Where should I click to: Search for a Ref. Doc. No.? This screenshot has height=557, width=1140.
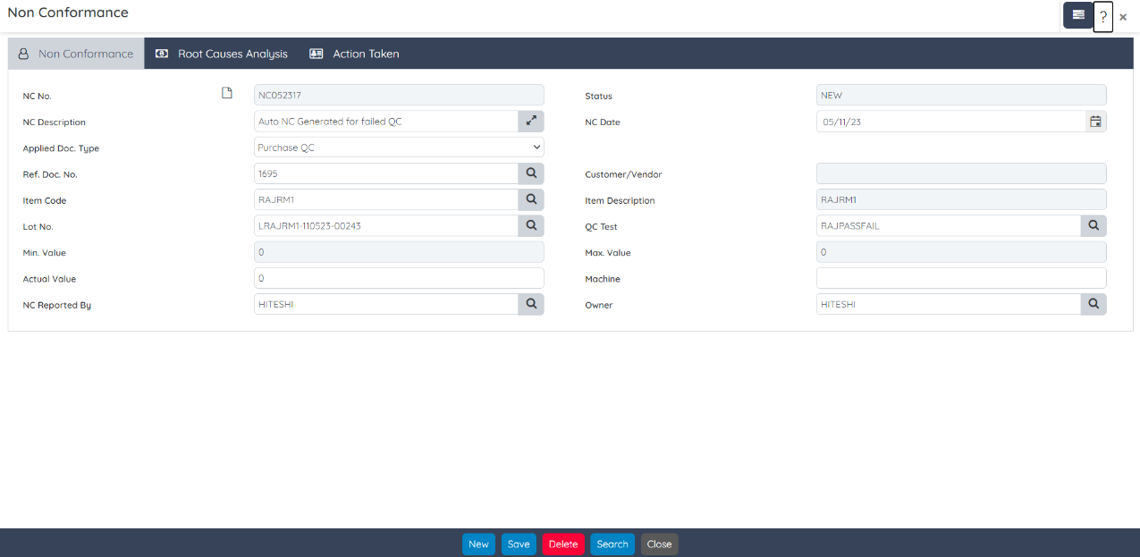530,173
